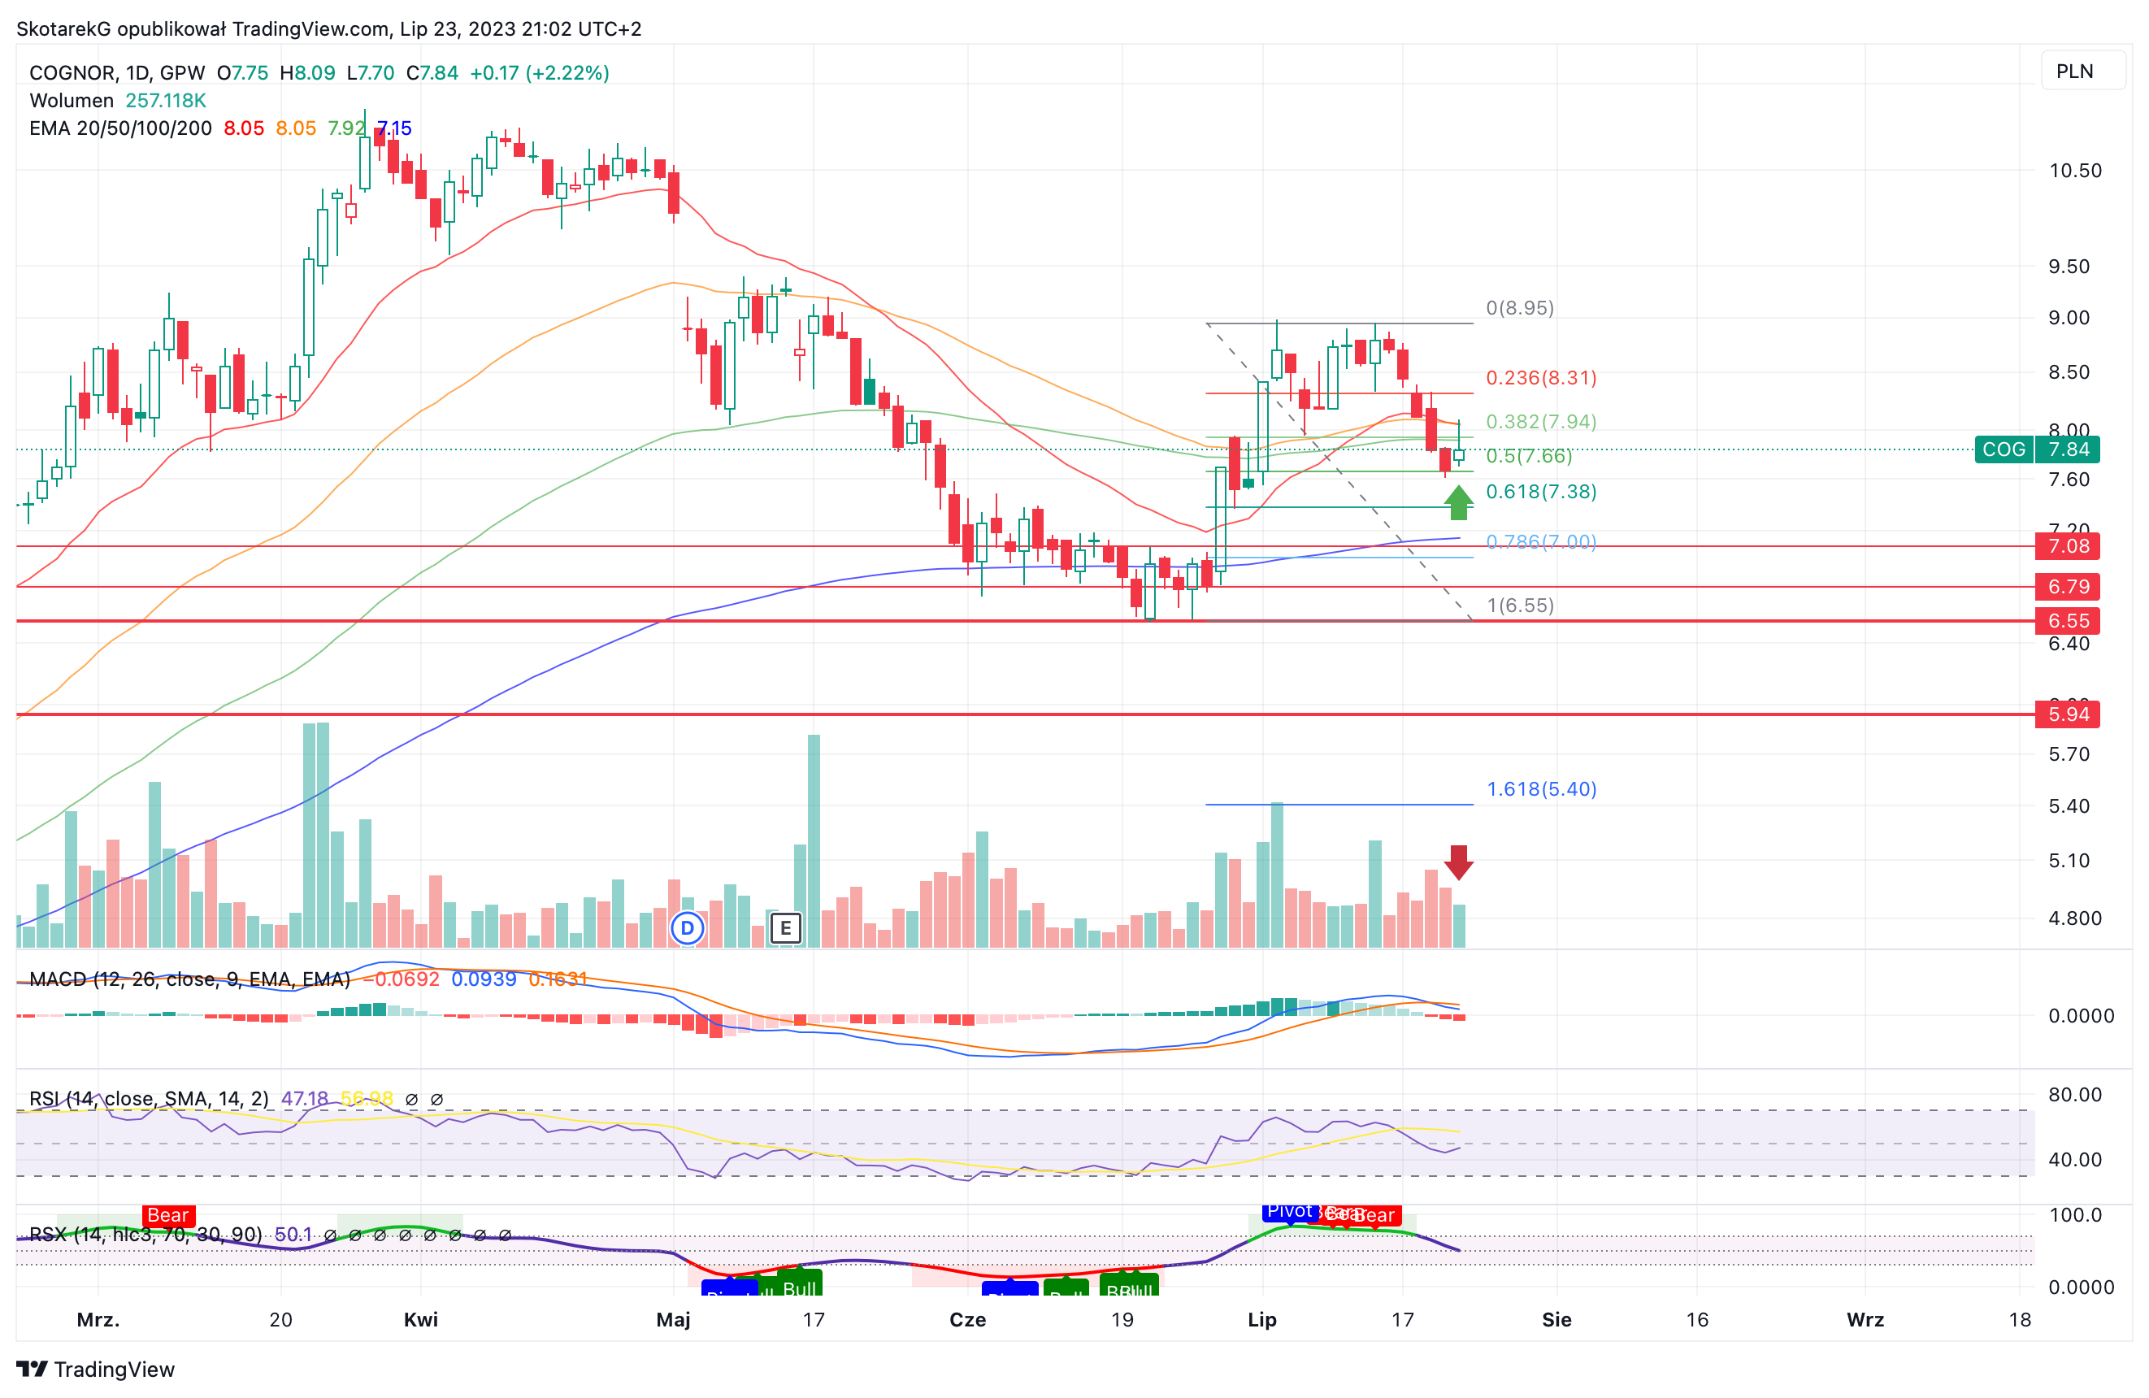
Task: Select the COGNOR, 1D, GPW symbol title
Action: (117, 72)
